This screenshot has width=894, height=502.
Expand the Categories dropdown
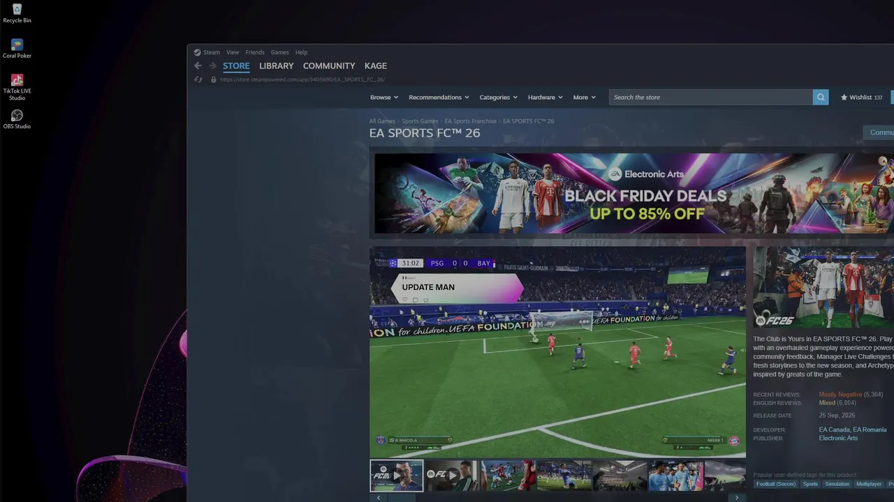(498, 98)
